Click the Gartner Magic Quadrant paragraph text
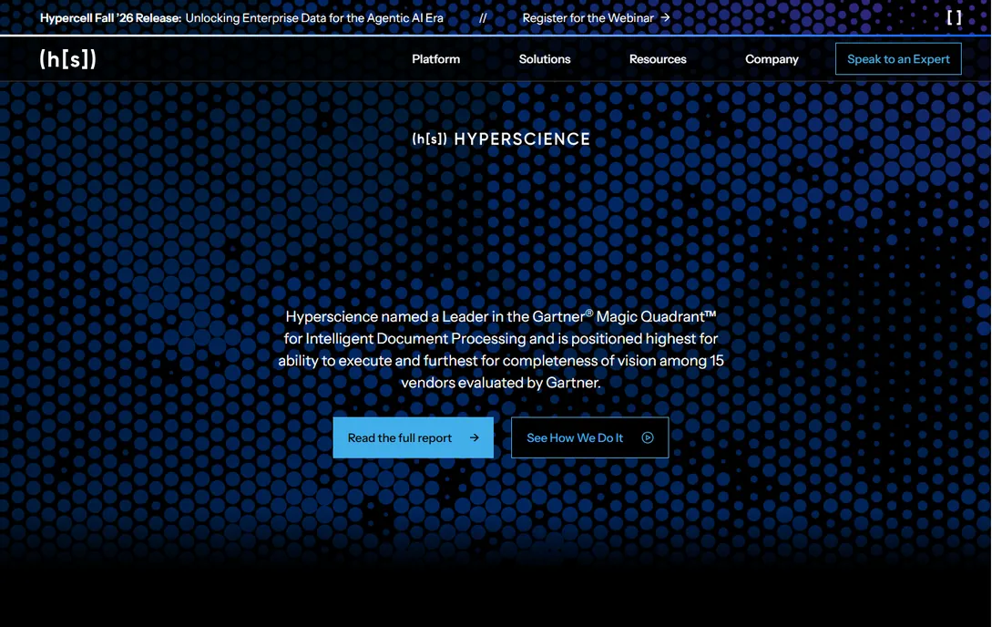This screenshot has height=627, width=1002. [x=501, y=349]
